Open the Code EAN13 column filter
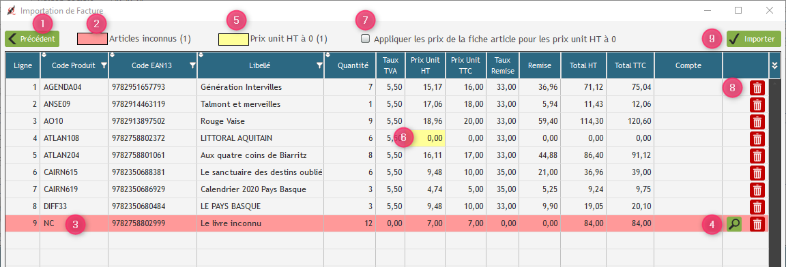This screenshot has height=267, width=786. 192,65
